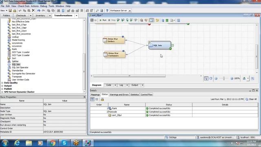Screen dimensions: 261x147
Task: Open the File menu
Action: (2, 6)
